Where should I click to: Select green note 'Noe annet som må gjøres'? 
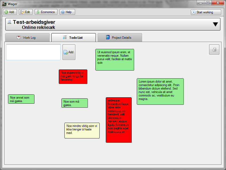pyautogui.click(x=21, y=99)
